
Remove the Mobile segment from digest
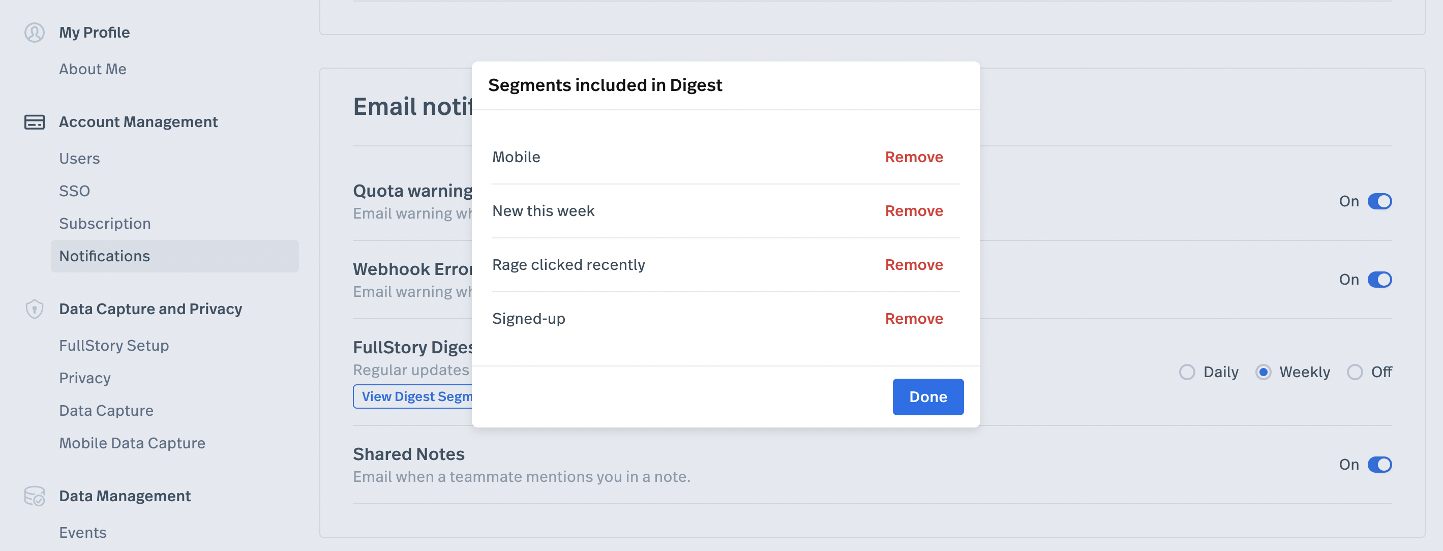[914, 158]
